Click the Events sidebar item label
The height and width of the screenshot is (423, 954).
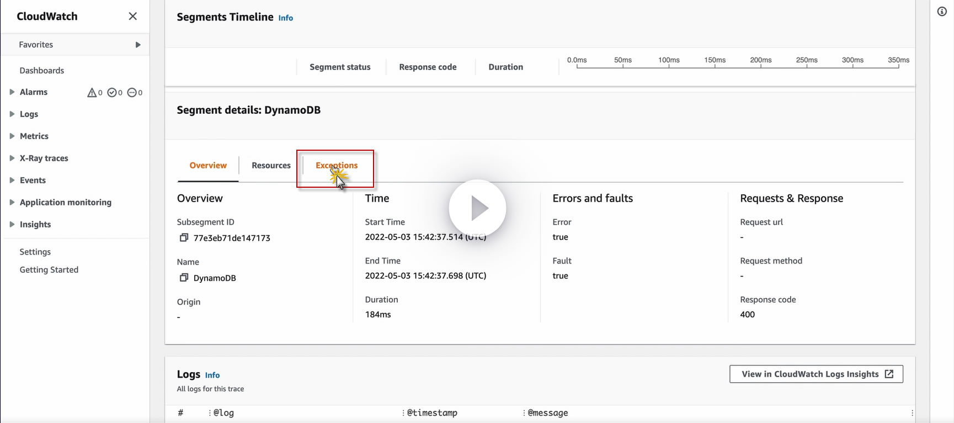click(x=33, y=180)
